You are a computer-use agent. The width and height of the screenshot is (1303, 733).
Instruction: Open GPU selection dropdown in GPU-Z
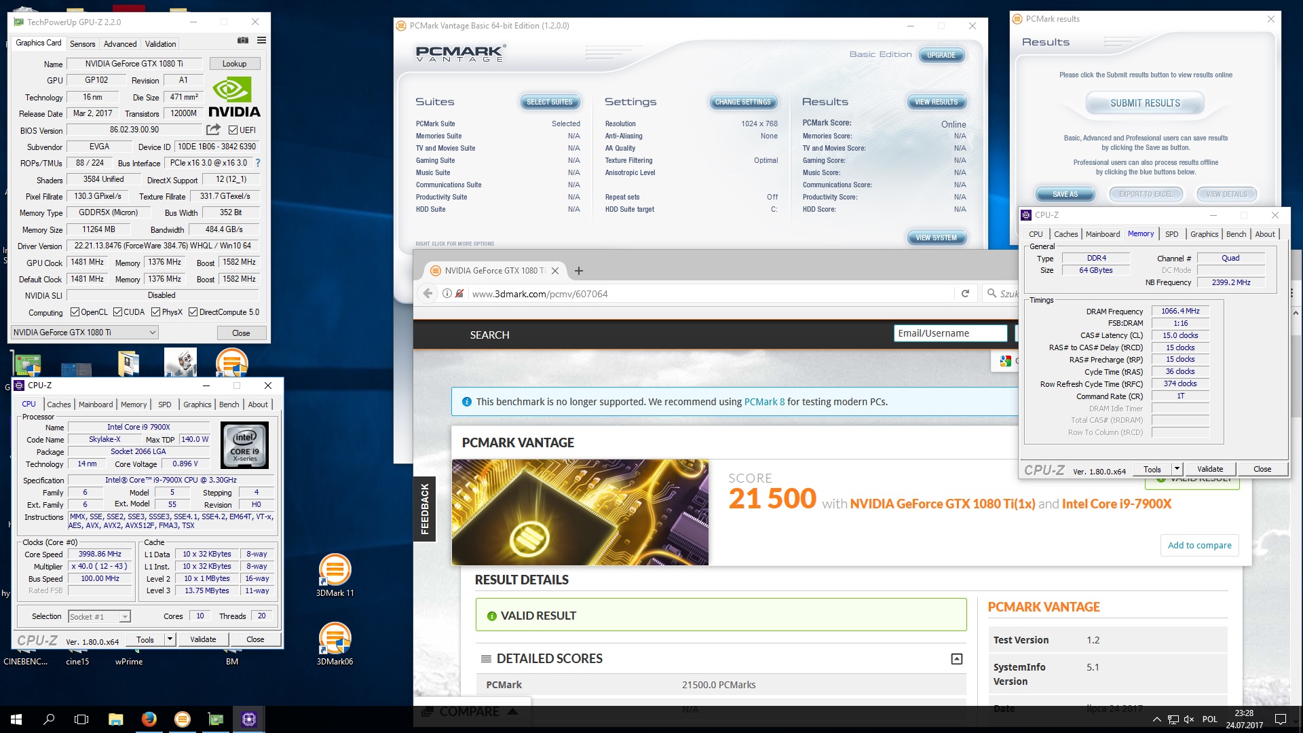click(x=85, y=333)
